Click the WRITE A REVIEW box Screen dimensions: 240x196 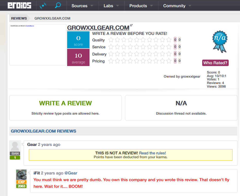pyautogui.click(x=65, y=108)
